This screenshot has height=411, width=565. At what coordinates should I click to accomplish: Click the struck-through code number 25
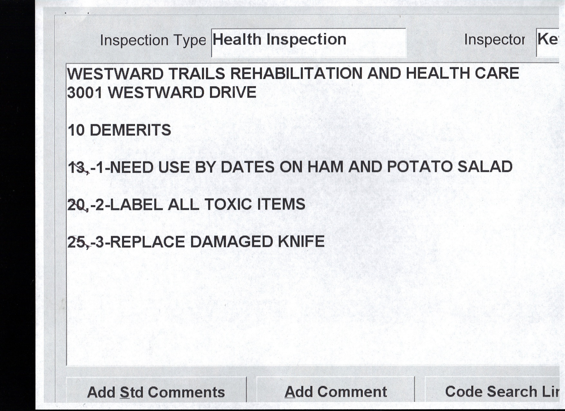point(76,242)
